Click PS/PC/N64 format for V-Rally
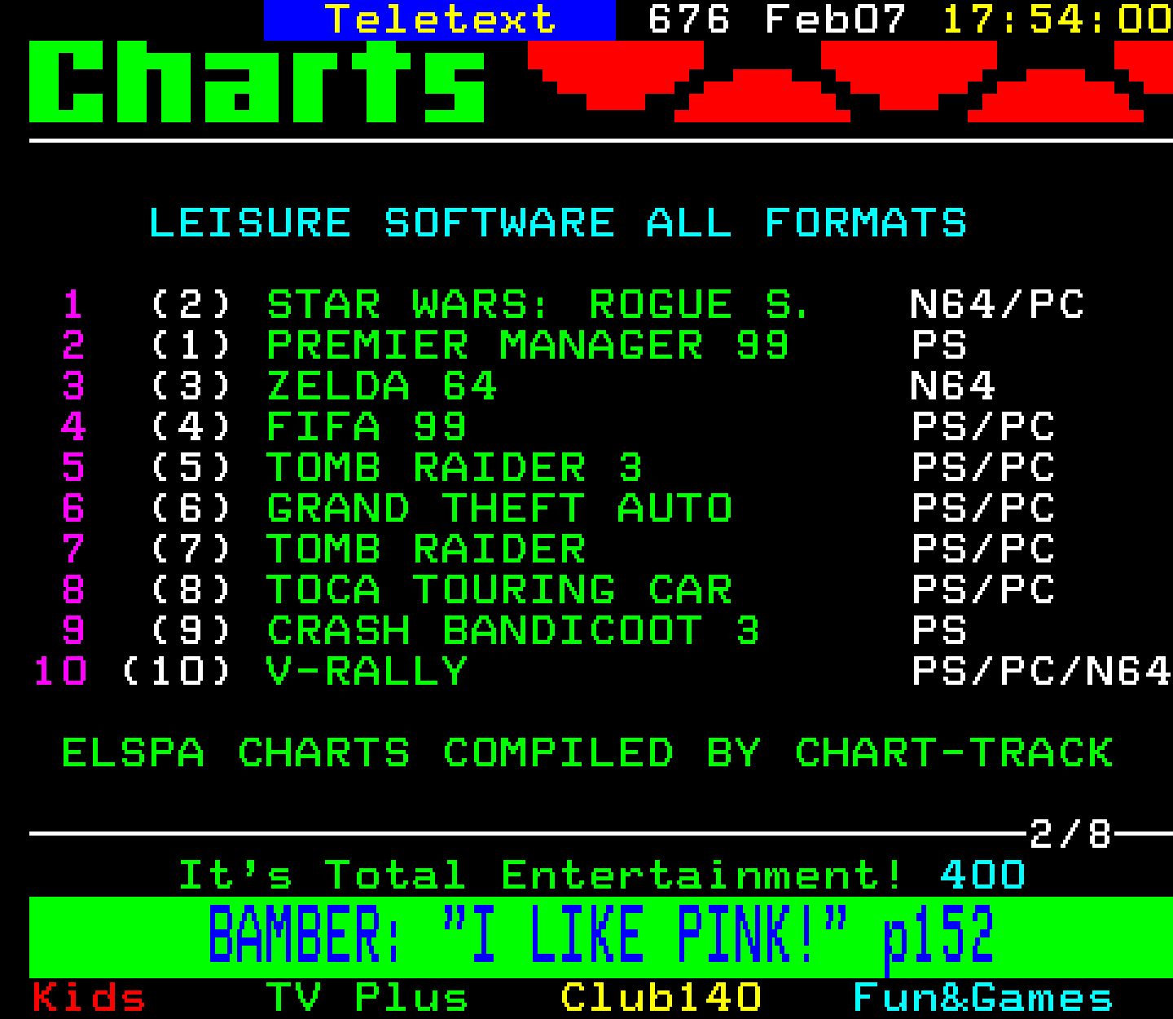This screenshot has width=1173, height=1019. click(1041, 672)
